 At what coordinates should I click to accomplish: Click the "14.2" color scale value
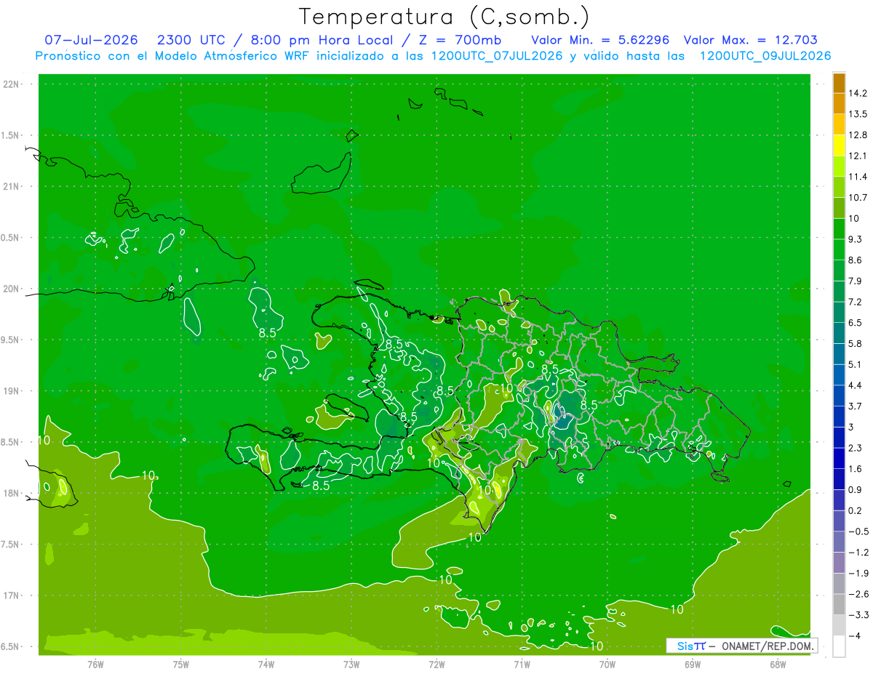(x=858, y=93)
